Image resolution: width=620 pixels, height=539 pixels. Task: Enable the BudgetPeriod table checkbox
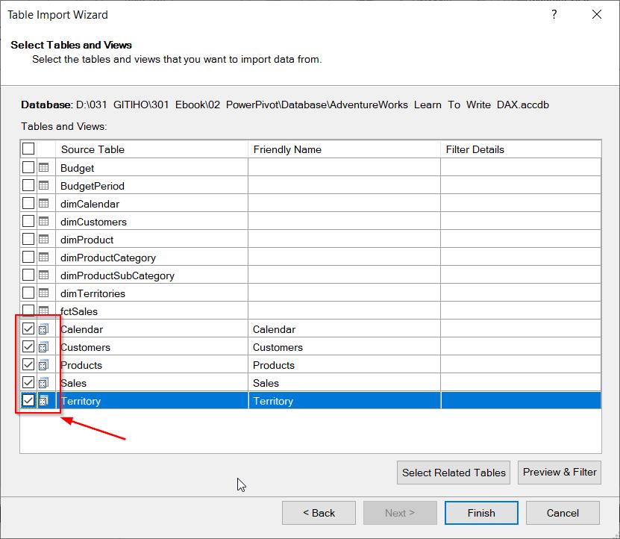coord(28,186)
